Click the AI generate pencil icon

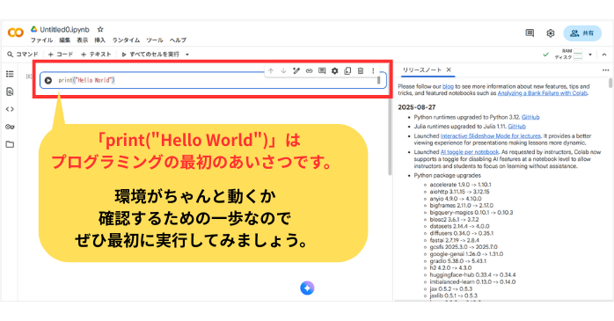coord(296,71)
